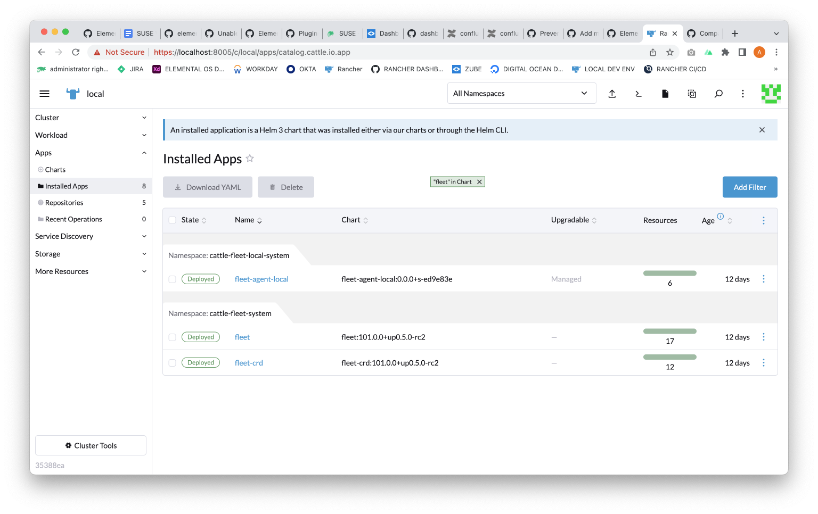Dismiss the Helm 3 info banner
The image size is (818, 514).
click(762, 130)
